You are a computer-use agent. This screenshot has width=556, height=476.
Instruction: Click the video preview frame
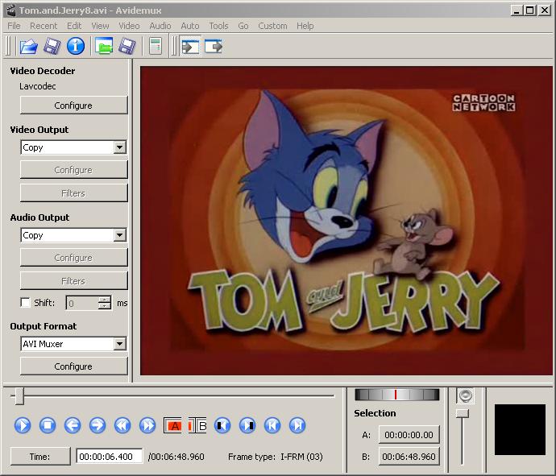[x=346, y=220]
